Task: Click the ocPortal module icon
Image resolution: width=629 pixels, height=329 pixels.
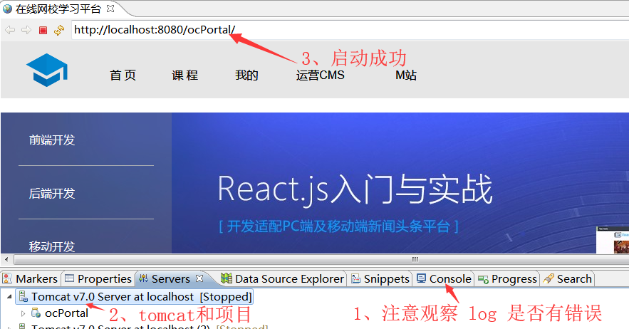Action: click(x=36, y=313)
